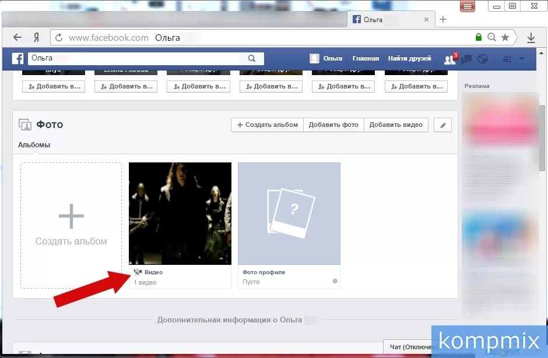Screen dimensions: 548x358
Task: Open the Видео album thumbnail
Action: 180,214
